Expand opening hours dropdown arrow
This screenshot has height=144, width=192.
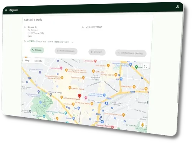tap(72, 42)
